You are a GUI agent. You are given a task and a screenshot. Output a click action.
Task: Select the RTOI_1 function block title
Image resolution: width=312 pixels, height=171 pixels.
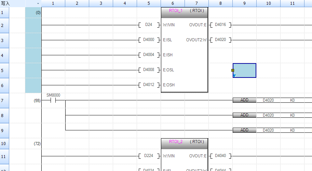[x=176, y=11]
